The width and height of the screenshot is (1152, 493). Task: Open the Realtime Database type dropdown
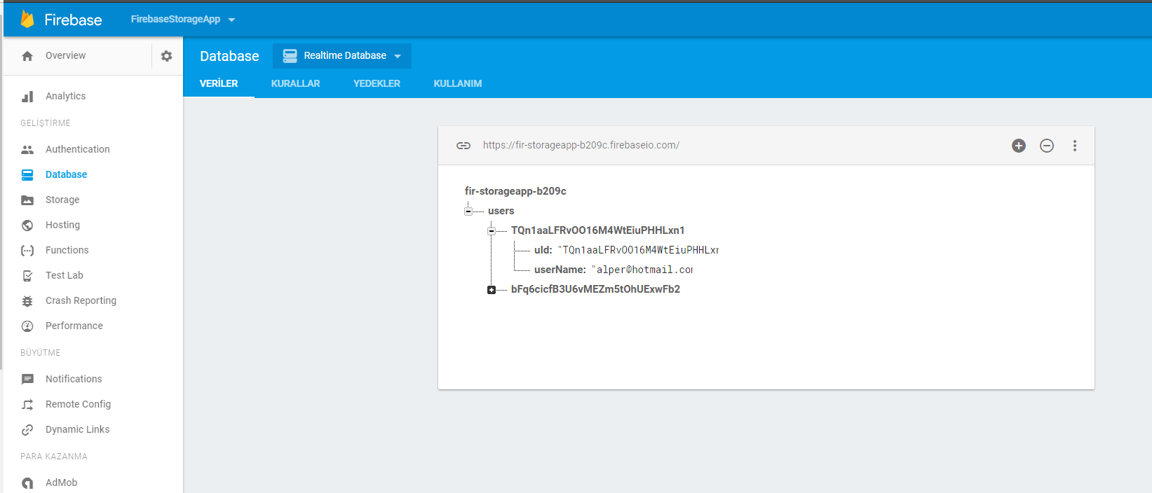pyautogui.click(x=342, y=56)
